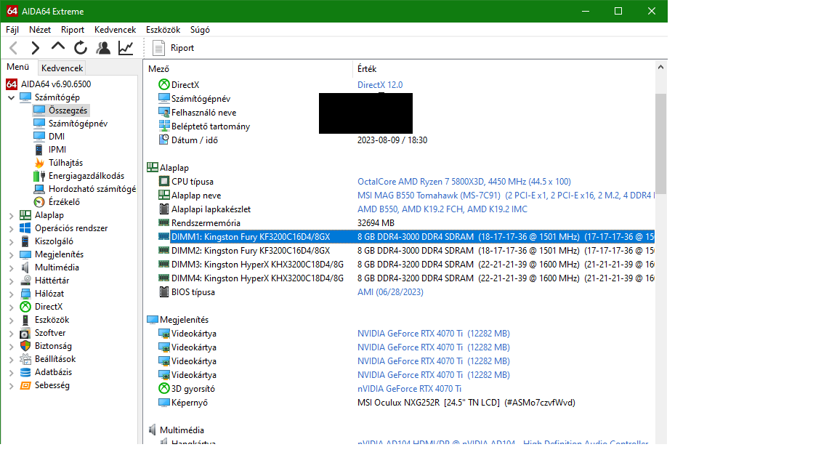Open the nVIDIA GeForce RTX 4070 Ti 3D accelerator link
The height and width of the screenshot is (471, 837).
410,389
